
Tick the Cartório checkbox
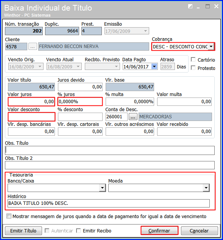click(x=193, y=60)
